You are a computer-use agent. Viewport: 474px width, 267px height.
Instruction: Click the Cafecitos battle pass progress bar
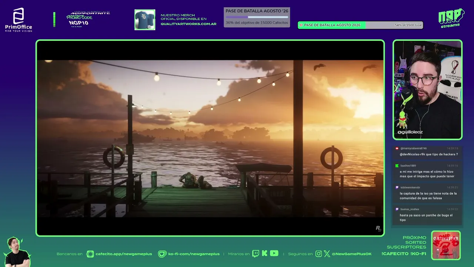click(x=257, y=17)
